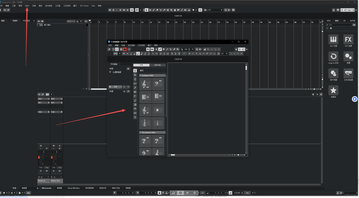Image resolution: width=359 pixels, height=198 pixels.
Task: Select the half note value in Score Editor
Action: (x=131, y=54)
